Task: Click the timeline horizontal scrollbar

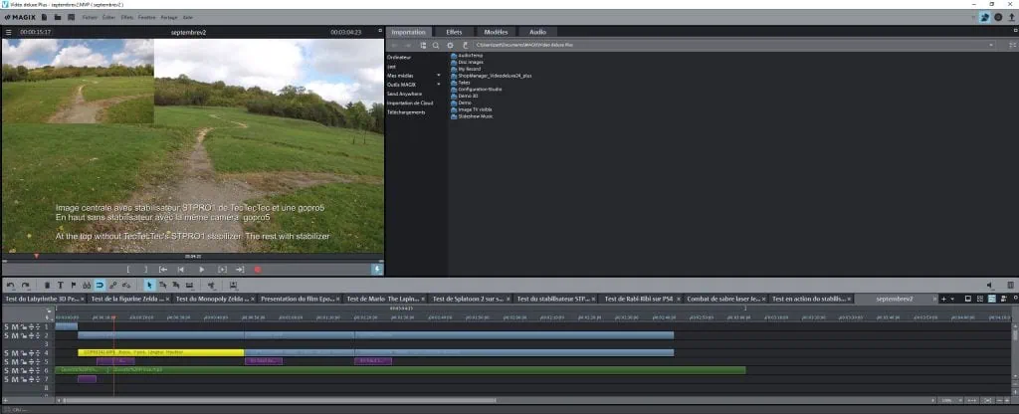Action: pyautogui.click(x=280, y=400)
